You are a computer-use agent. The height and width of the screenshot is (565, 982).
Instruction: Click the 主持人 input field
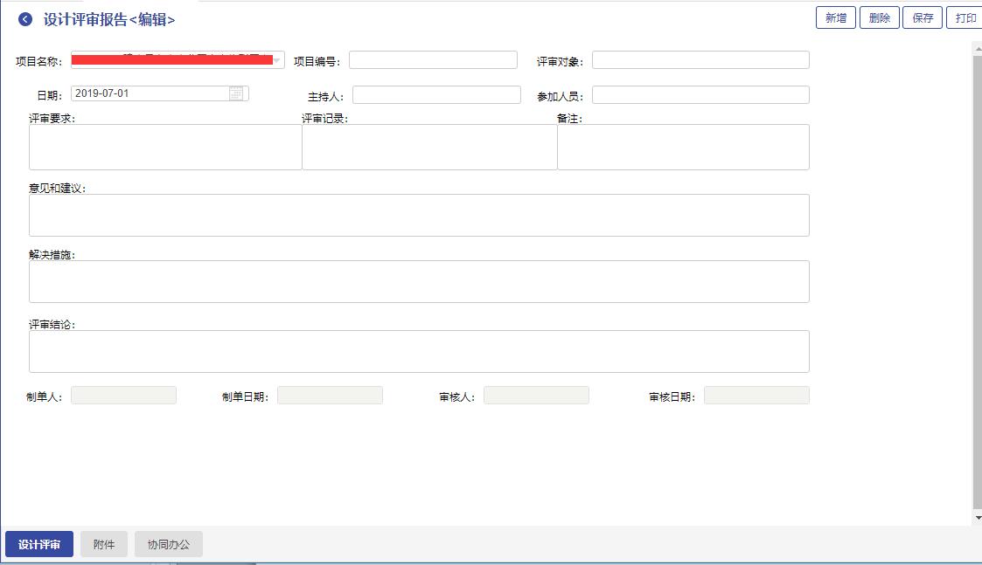tap(436, 95)
